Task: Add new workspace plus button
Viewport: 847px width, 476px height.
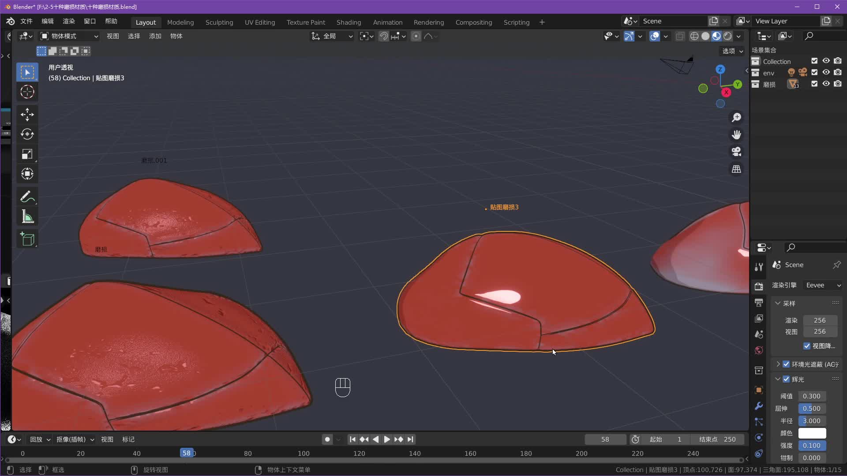Action: click(542, 22)
